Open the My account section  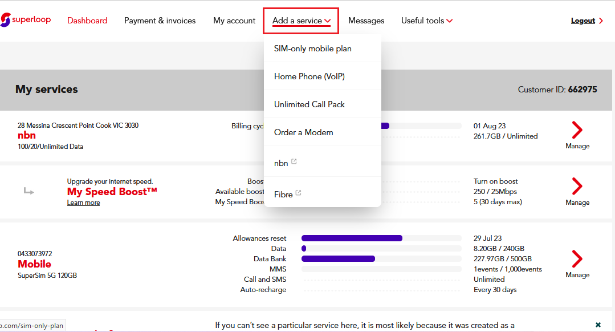point(234,20)
